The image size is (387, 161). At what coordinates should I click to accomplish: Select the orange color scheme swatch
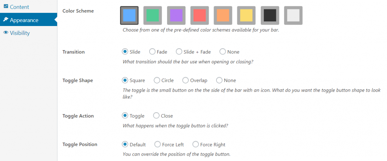[223, 15]
